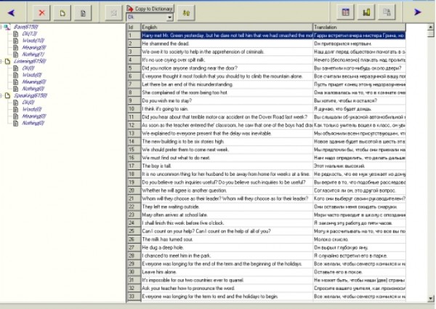Click the new blank document icon
The image size is (436, 309).
(62, 12)
